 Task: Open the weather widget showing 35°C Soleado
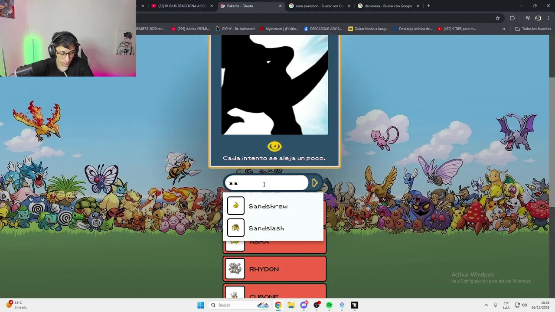pos(16,305)
